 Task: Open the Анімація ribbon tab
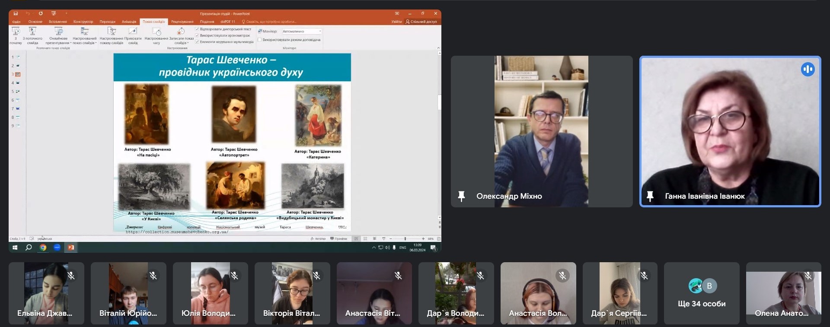pos(129,22)
